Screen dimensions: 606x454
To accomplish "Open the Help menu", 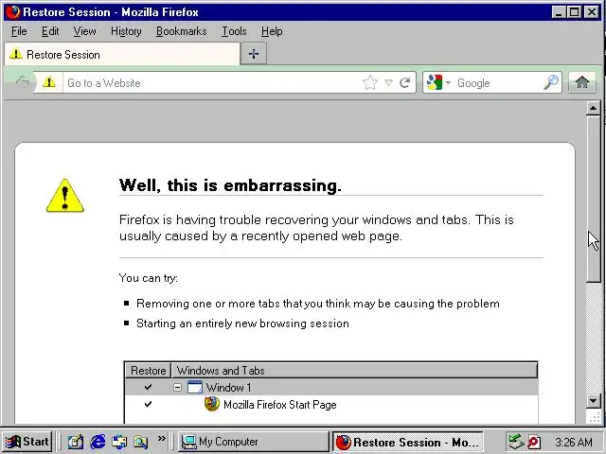I will tap(272, 31).
